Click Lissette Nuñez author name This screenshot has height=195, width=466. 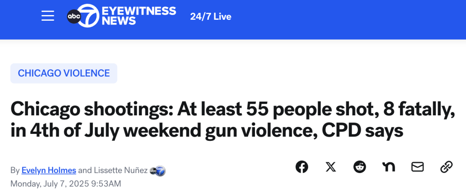click(x=120, y=170)
